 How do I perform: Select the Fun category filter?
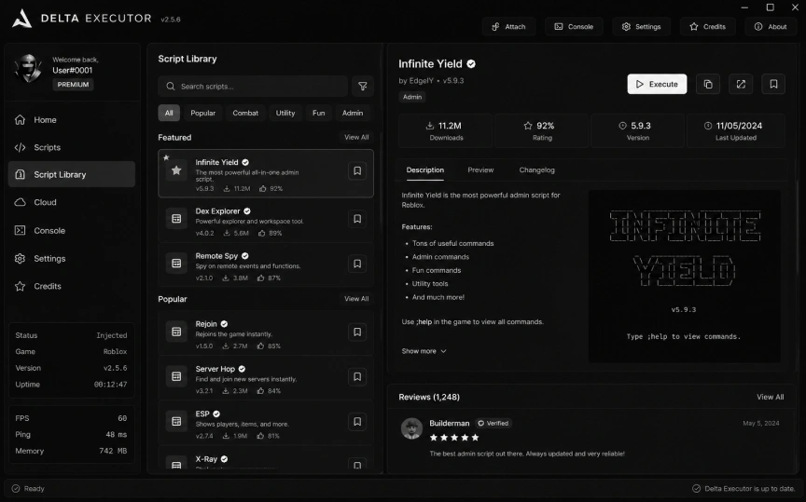pyautogui.click(x=319, y=113)
